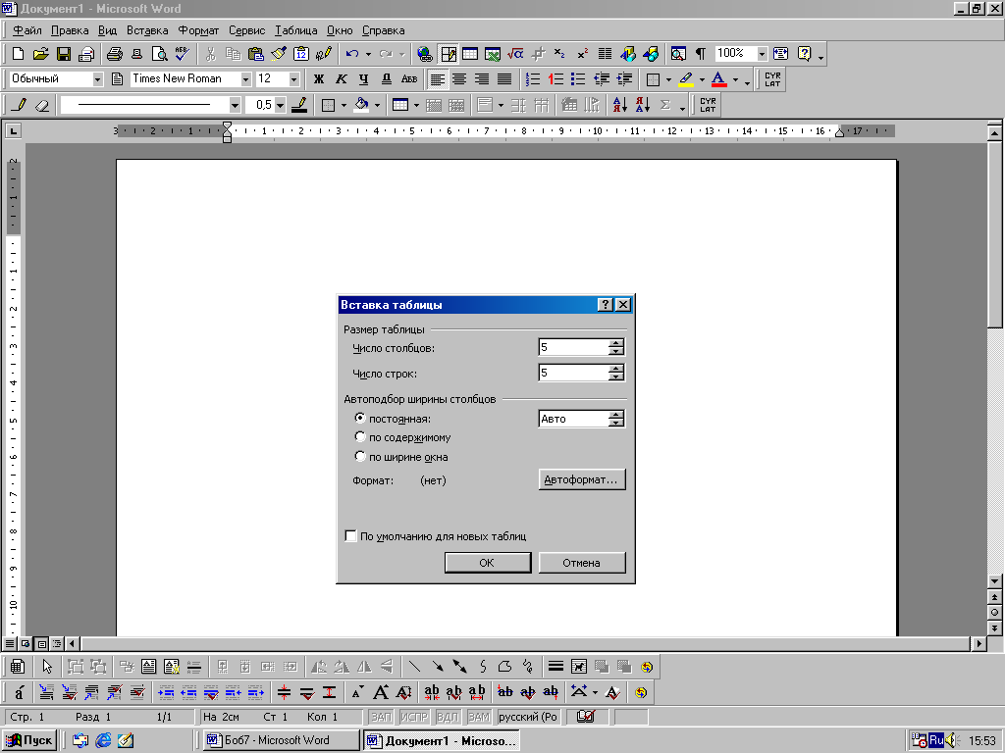Click the Italic К button
Viewport: 1005px width, 753px height.
(341, 78)
